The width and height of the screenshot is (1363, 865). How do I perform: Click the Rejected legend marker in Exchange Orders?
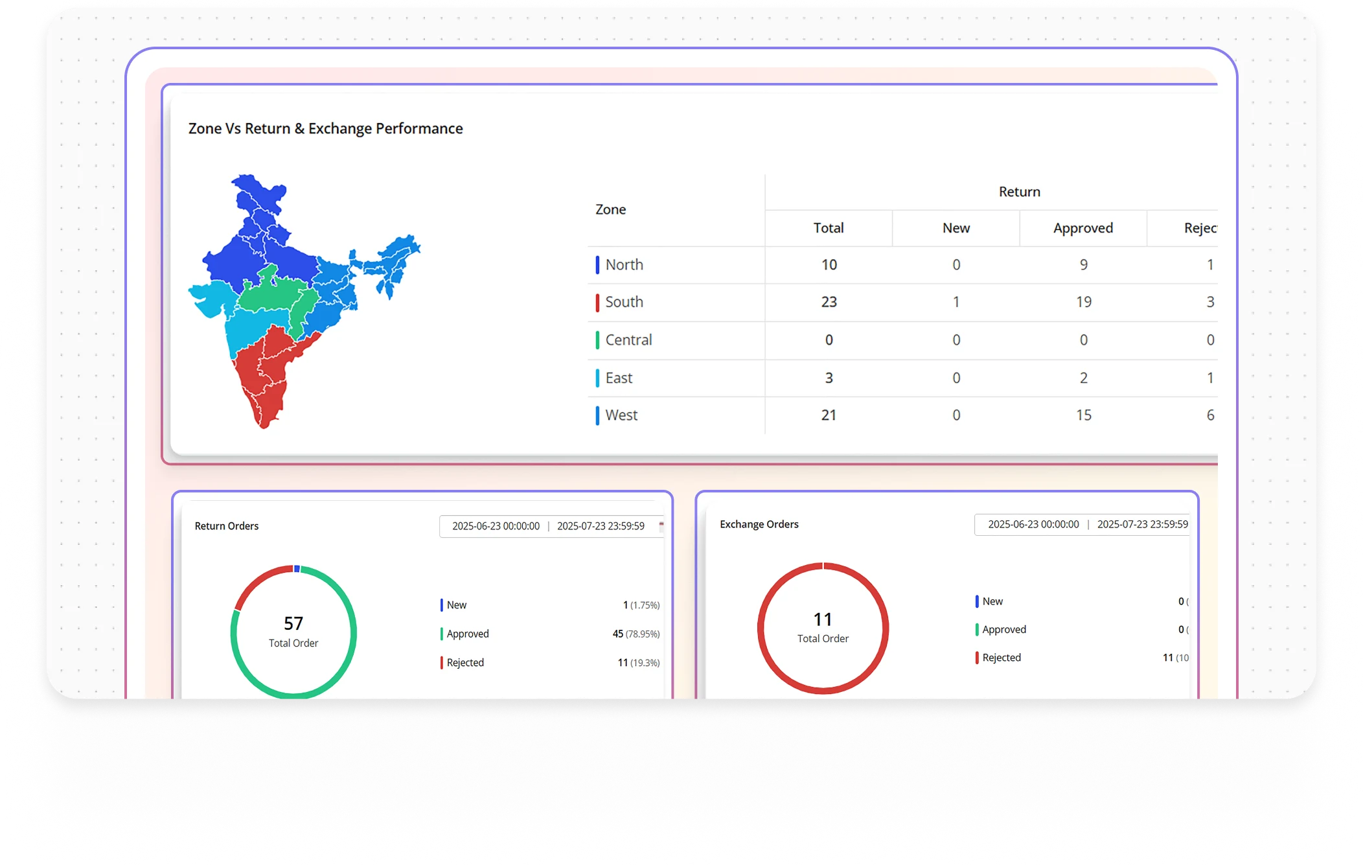click(977, 657)
